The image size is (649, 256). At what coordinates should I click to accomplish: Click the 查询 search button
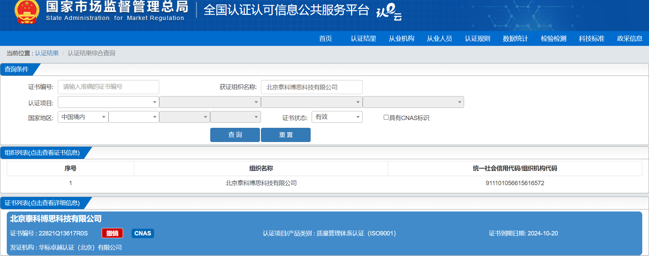click(x=235, y=135)
